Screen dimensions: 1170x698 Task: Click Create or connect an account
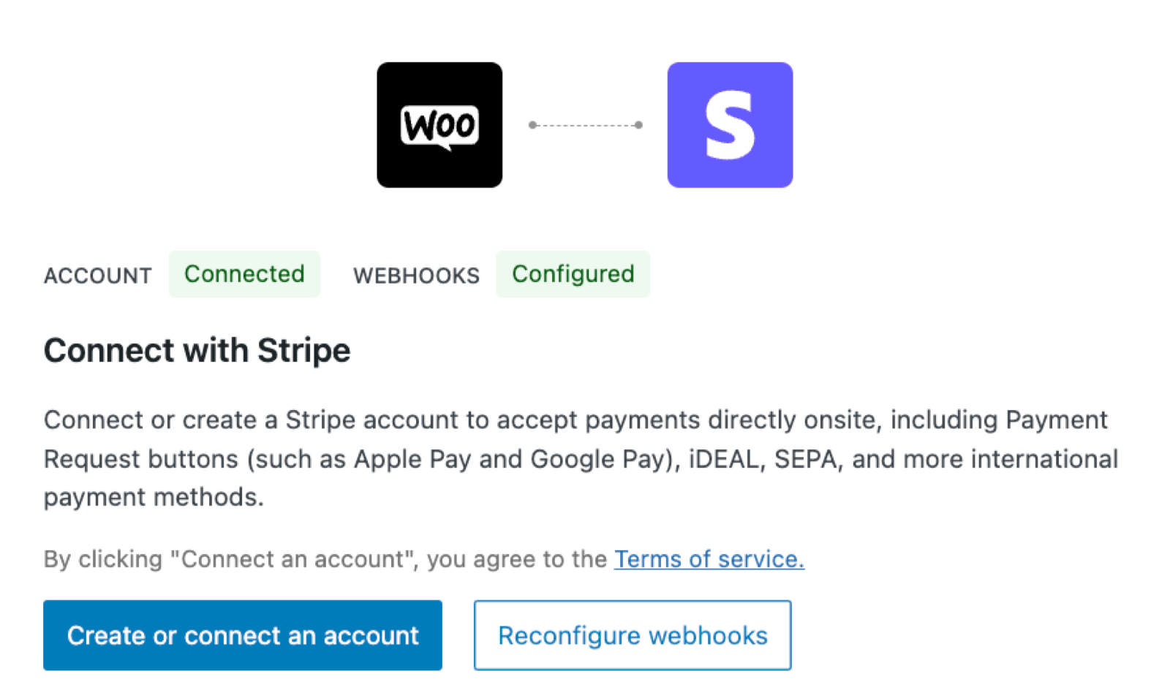coord(243,635)
